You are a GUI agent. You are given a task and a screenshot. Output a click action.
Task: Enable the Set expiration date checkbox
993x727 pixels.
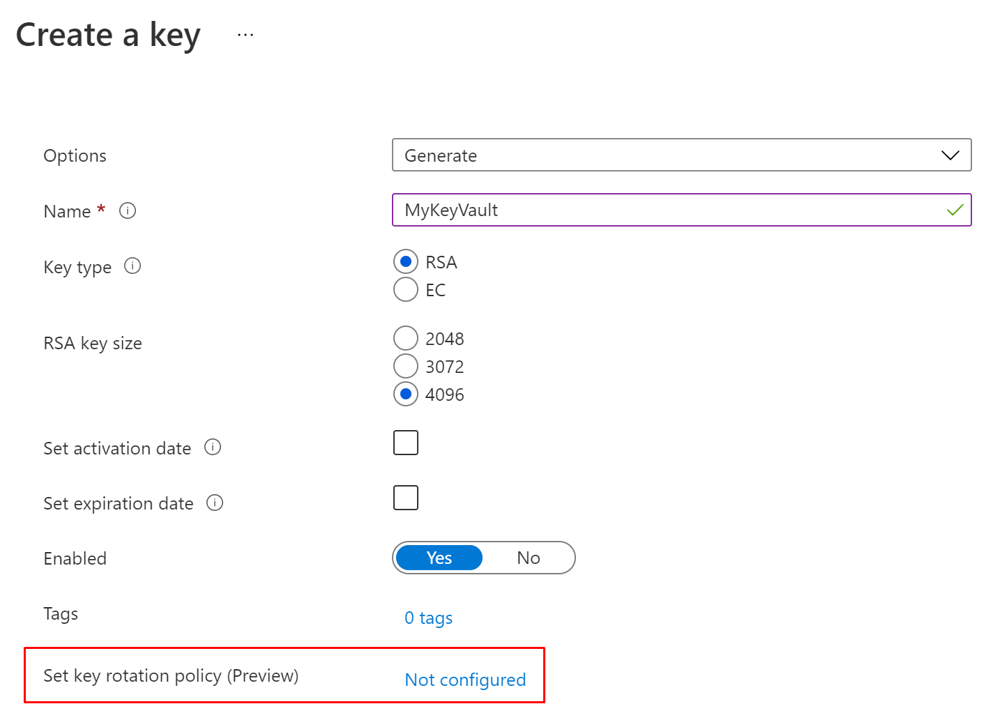coord(406,498)
